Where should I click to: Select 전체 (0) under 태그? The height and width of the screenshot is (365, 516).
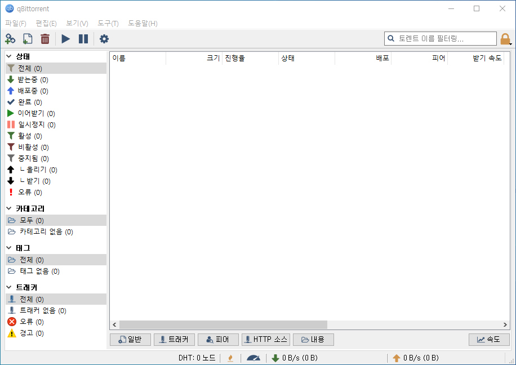(x=56, y=260)
